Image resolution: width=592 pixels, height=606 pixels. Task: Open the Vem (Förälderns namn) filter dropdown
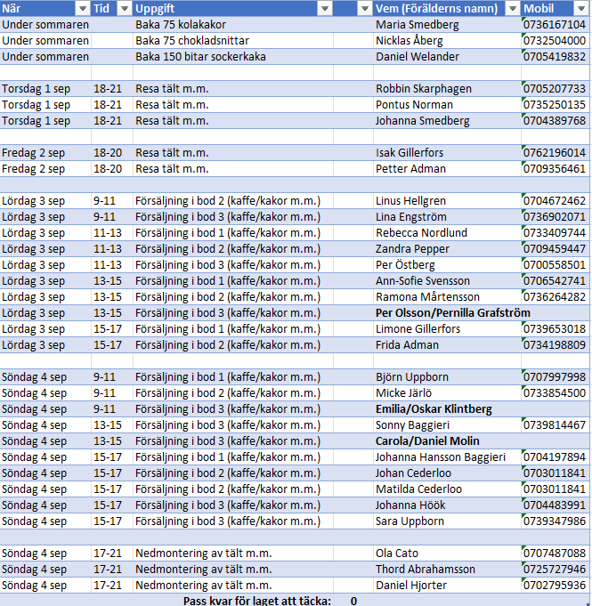(x=512, y=9)
